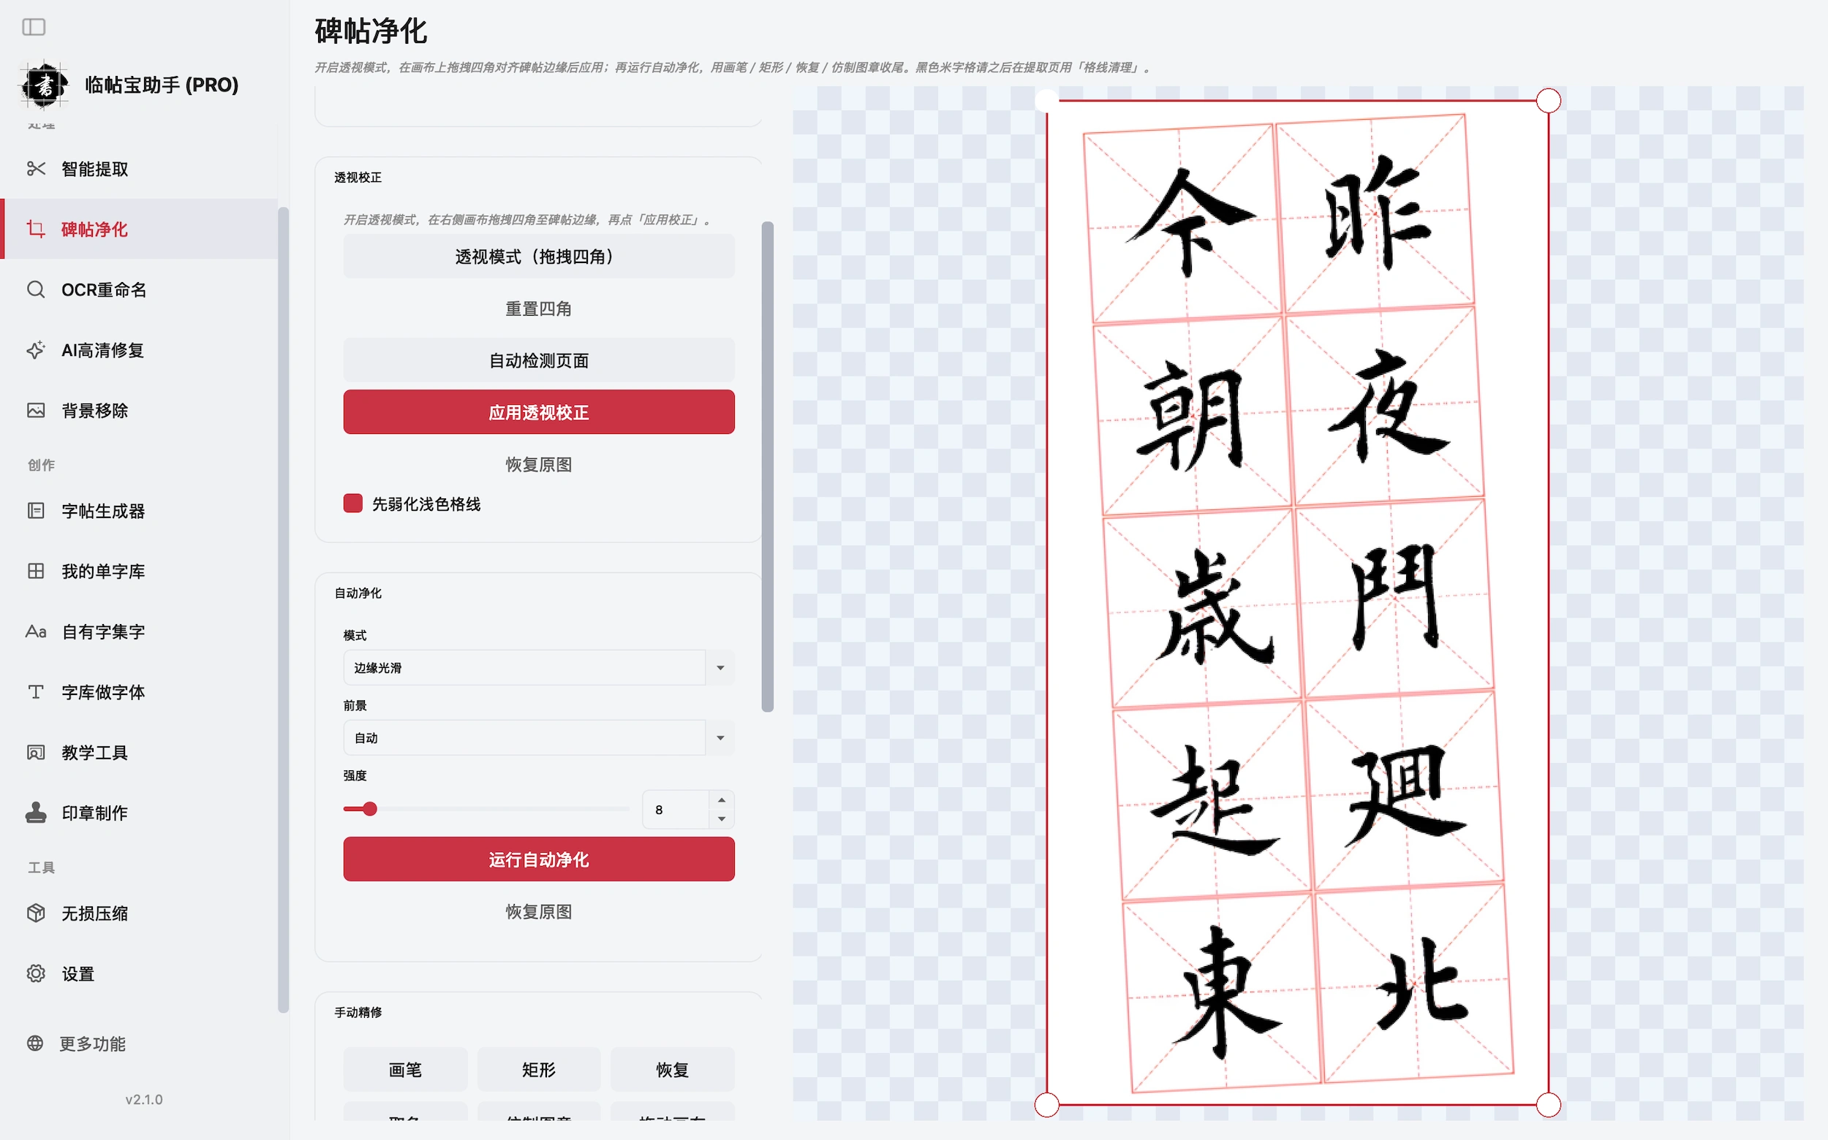Open 字帖生成器

tap(140, 510)
